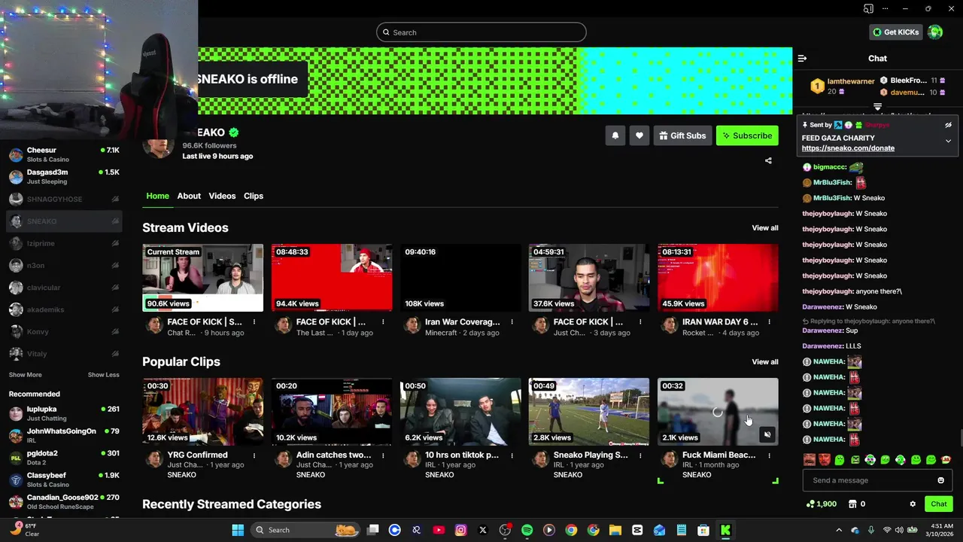Open File Explorer from taskbar
Viewport: 963px width, 542px height.
[615, 530]
